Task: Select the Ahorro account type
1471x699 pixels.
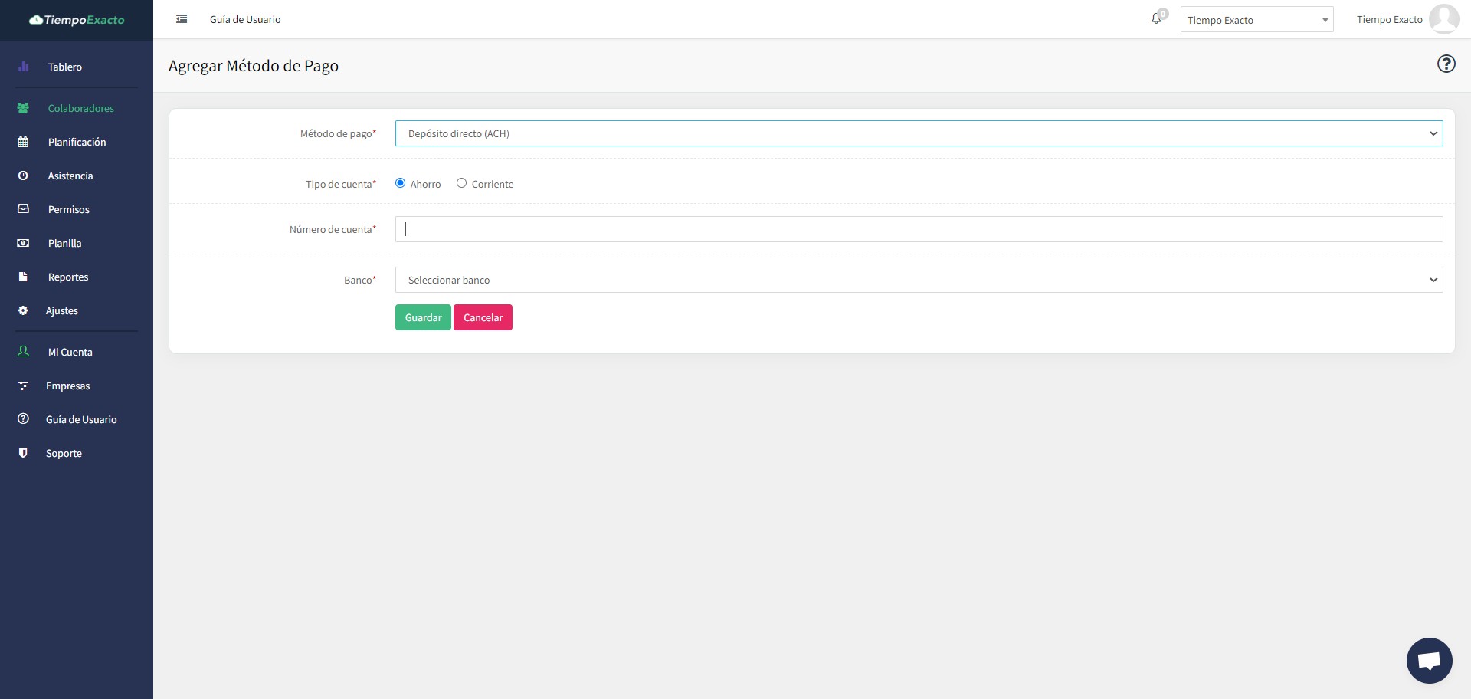Action: [400, 183]
